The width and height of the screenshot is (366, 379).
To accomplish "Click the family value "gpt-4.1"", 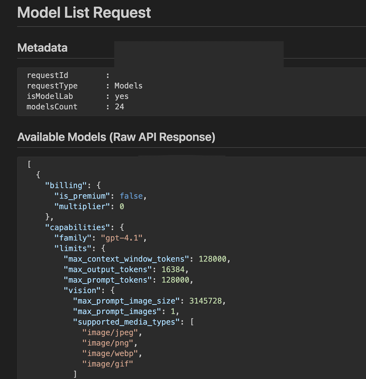I will click(121, 238).
